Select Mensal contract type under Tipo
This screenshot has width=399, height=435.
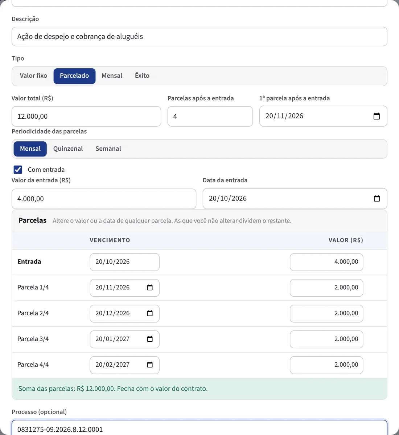tap(112, 76)
